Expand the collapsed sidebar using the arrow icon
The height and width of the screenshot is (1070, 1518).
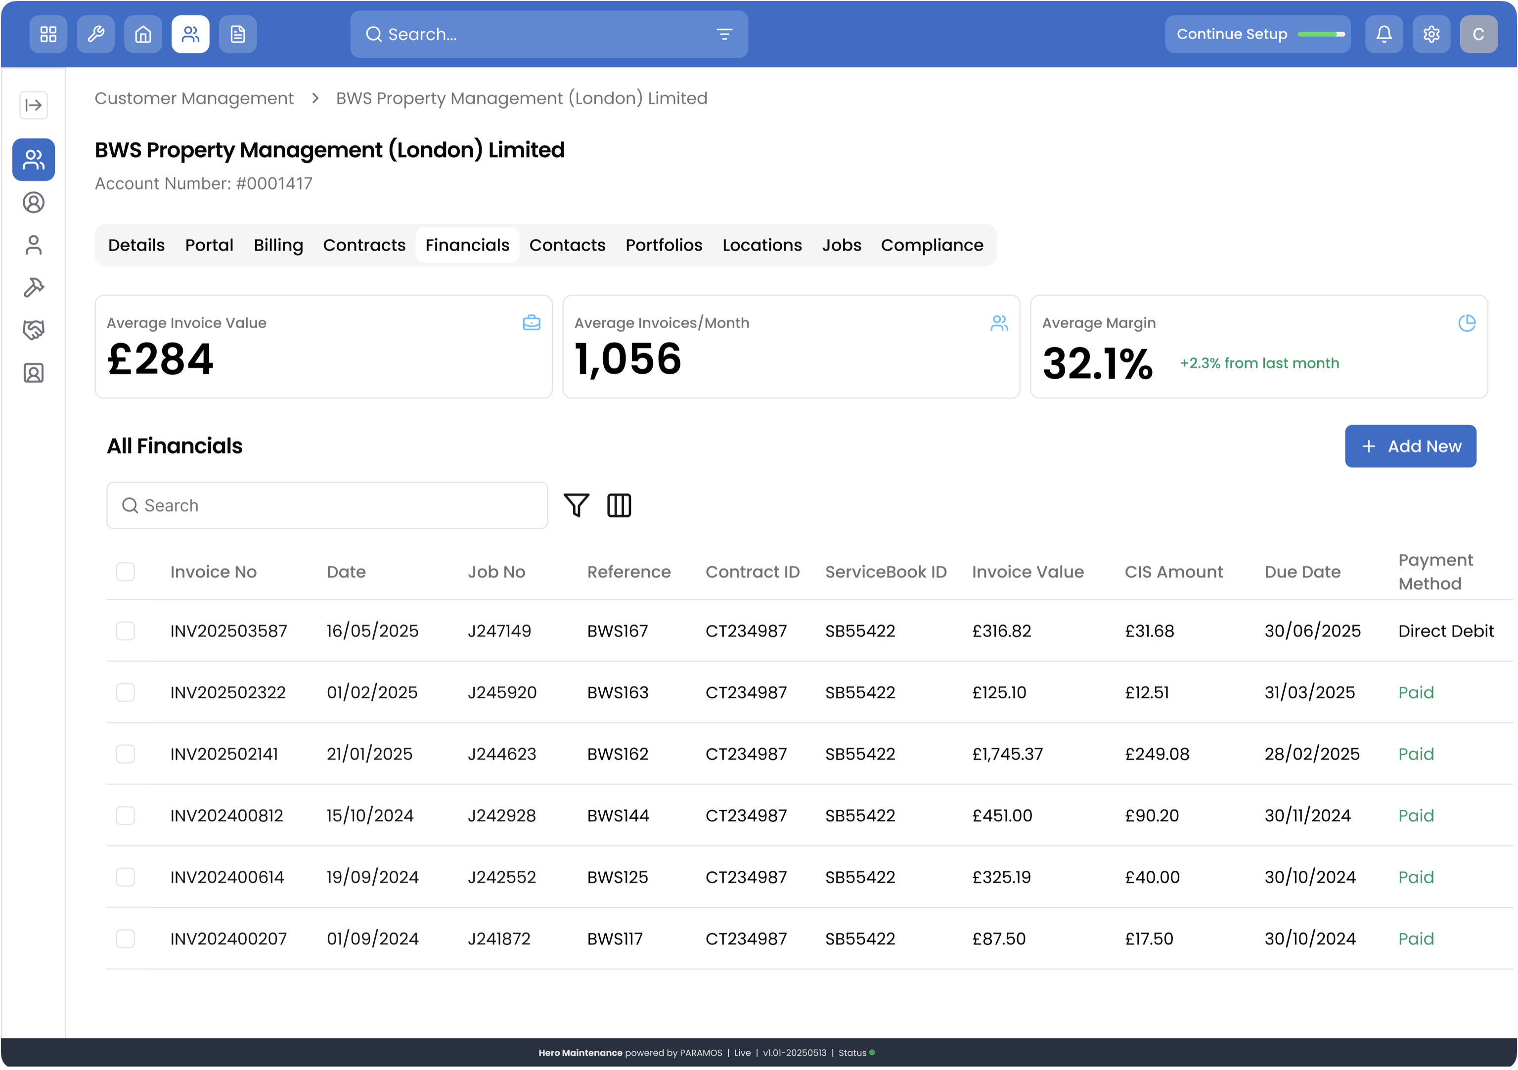click(x=33, y=104)
